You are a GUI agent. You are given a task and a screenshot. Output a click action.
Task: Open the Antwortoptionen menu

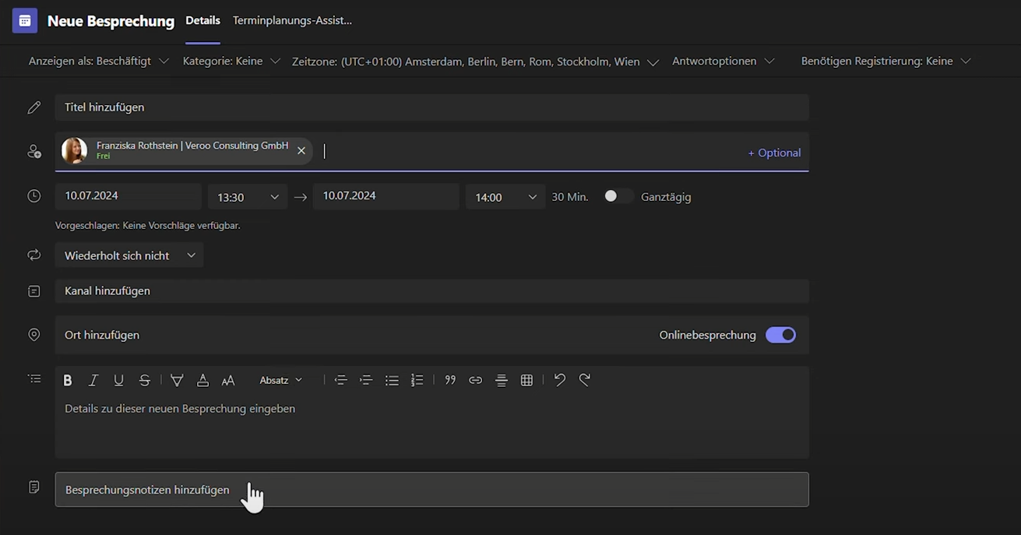coord(723,61)
